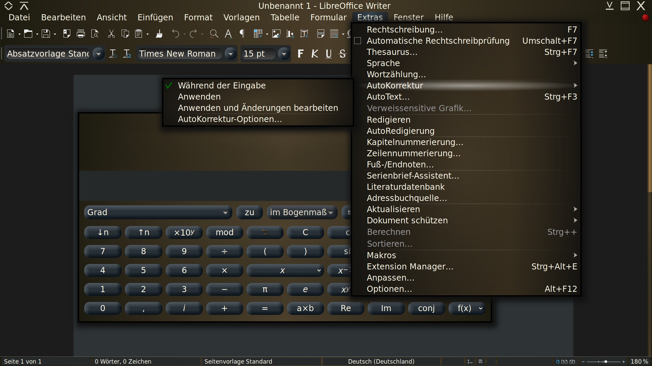This screenshot has height=366, width=652.
Task: Click the 180 % zoom level
Action: pos(639,362)
